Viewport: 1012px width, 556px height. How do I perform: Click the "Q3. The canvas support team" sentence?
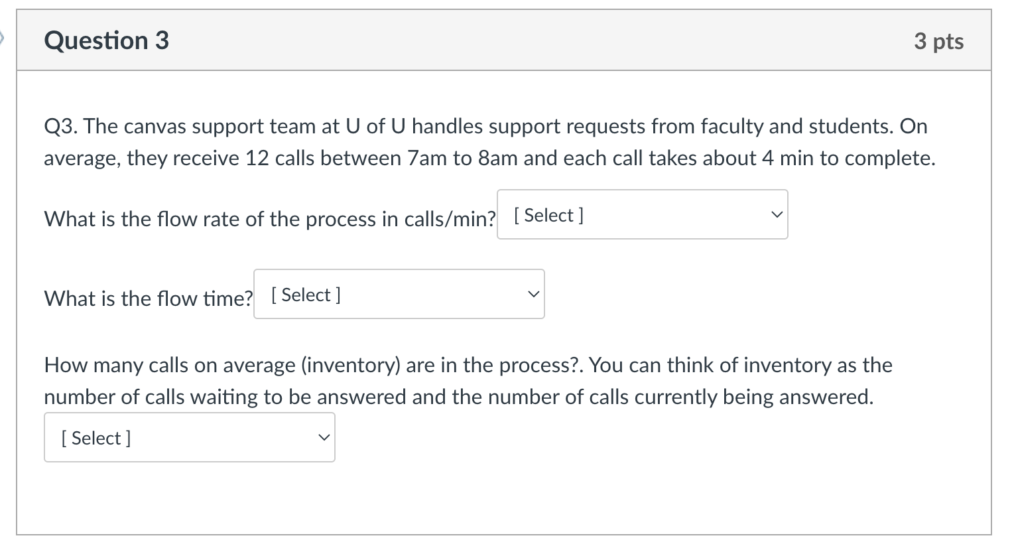pos(485,126)
